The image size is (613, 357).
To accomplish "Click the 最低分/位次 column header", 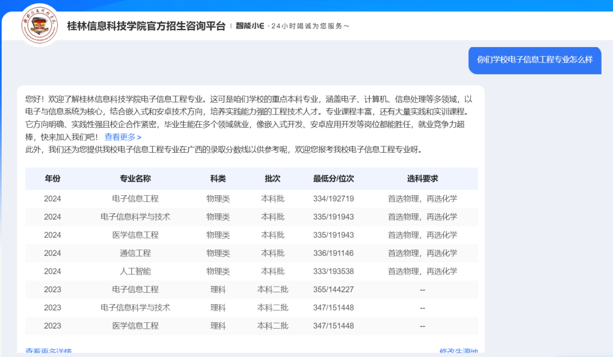I will (333, 178).
